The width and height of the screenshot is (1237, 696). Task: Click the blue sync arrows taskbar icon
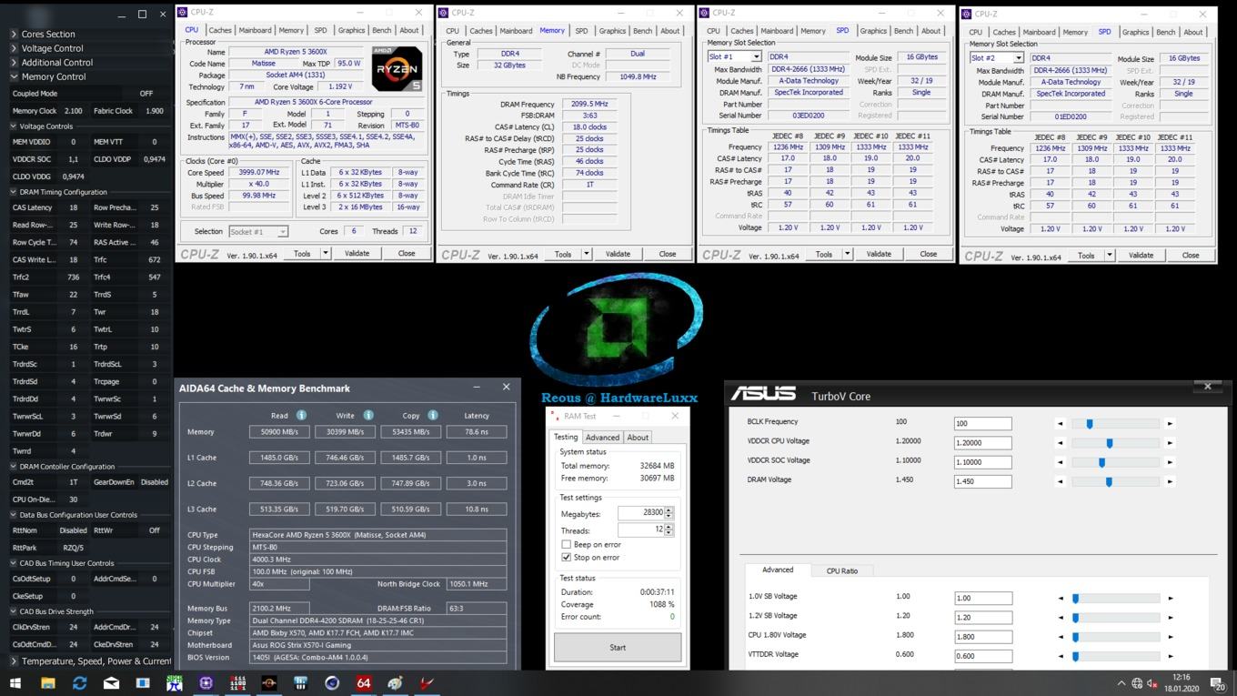(x=79, y=683)
